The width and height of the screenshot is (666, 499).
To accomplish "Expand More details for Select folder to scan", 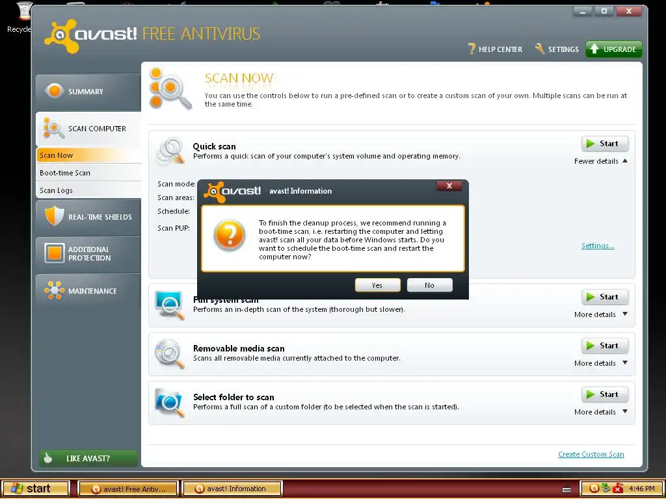I will click(x=600, y=412).
